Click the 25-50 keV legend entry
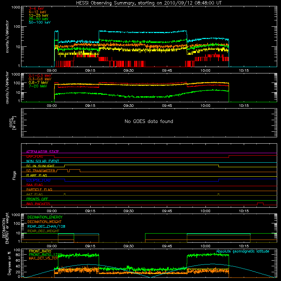This screenshot has height=281, width=281. (39, 19)
